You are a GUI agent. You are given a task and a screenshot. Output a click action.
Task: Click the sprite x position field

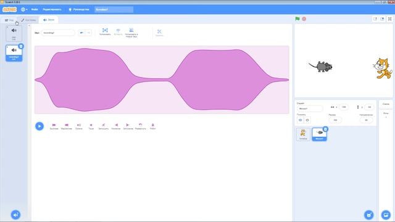344,107
